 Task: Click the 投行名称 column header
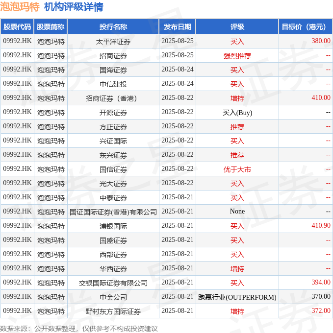click(113, 27)
